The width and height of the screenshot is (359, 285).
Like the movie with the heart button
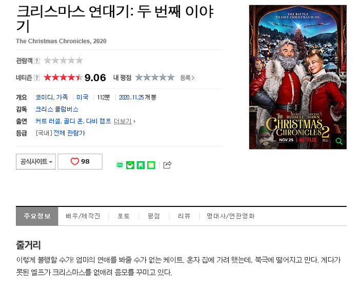coord(80,162)
